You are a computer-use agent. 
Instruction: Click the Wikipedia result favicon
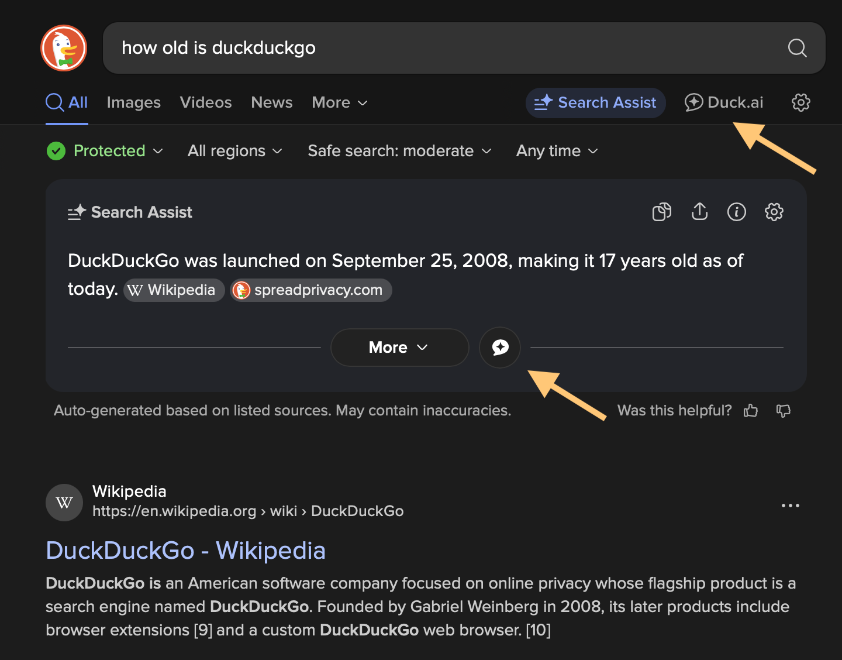(x=64, y=503)
